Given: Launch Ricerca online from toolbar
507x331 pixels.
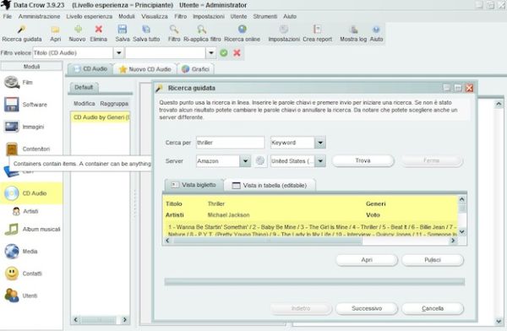Looking at the screenshot, I should (x=243, y=34).
